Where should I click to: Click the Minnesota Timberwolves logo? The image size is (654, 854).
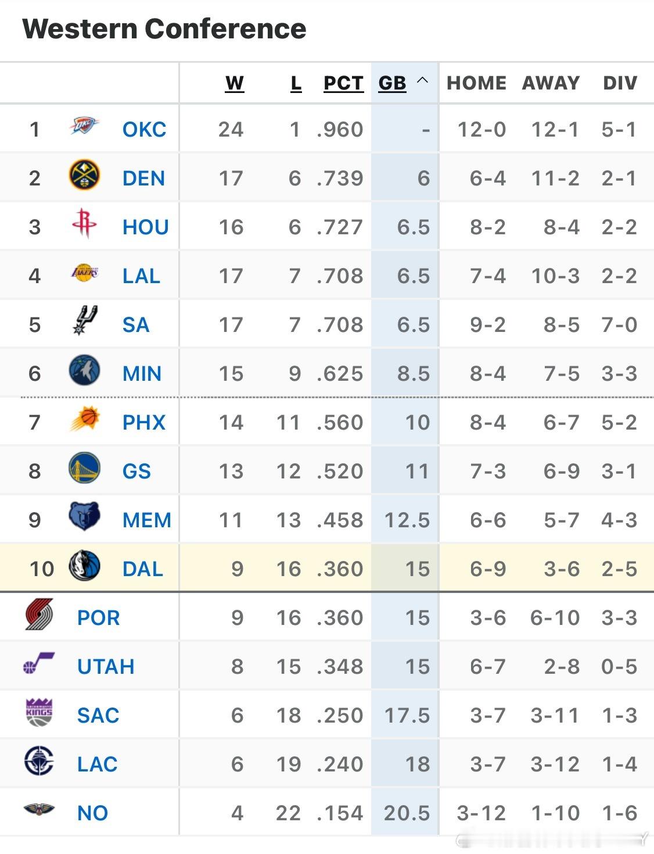pyautogui.click(x=84, y=371)
